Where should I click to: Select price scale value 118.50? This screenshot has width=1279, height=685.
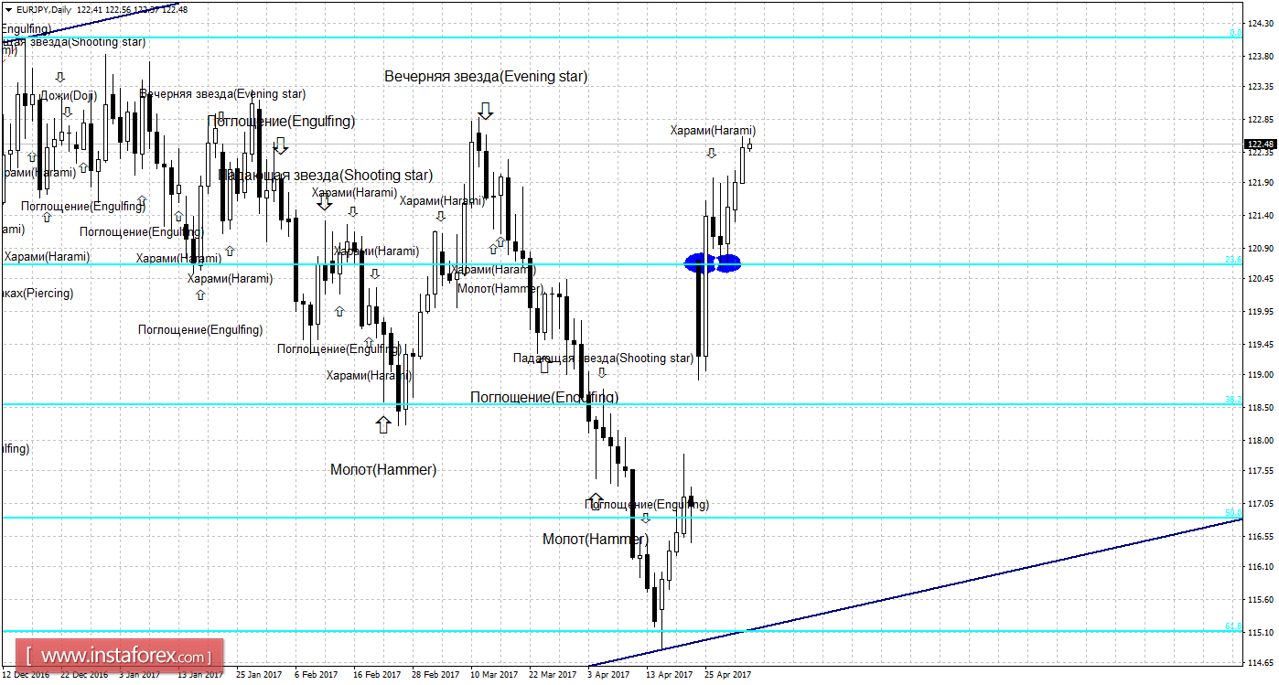coord(1262,408)
